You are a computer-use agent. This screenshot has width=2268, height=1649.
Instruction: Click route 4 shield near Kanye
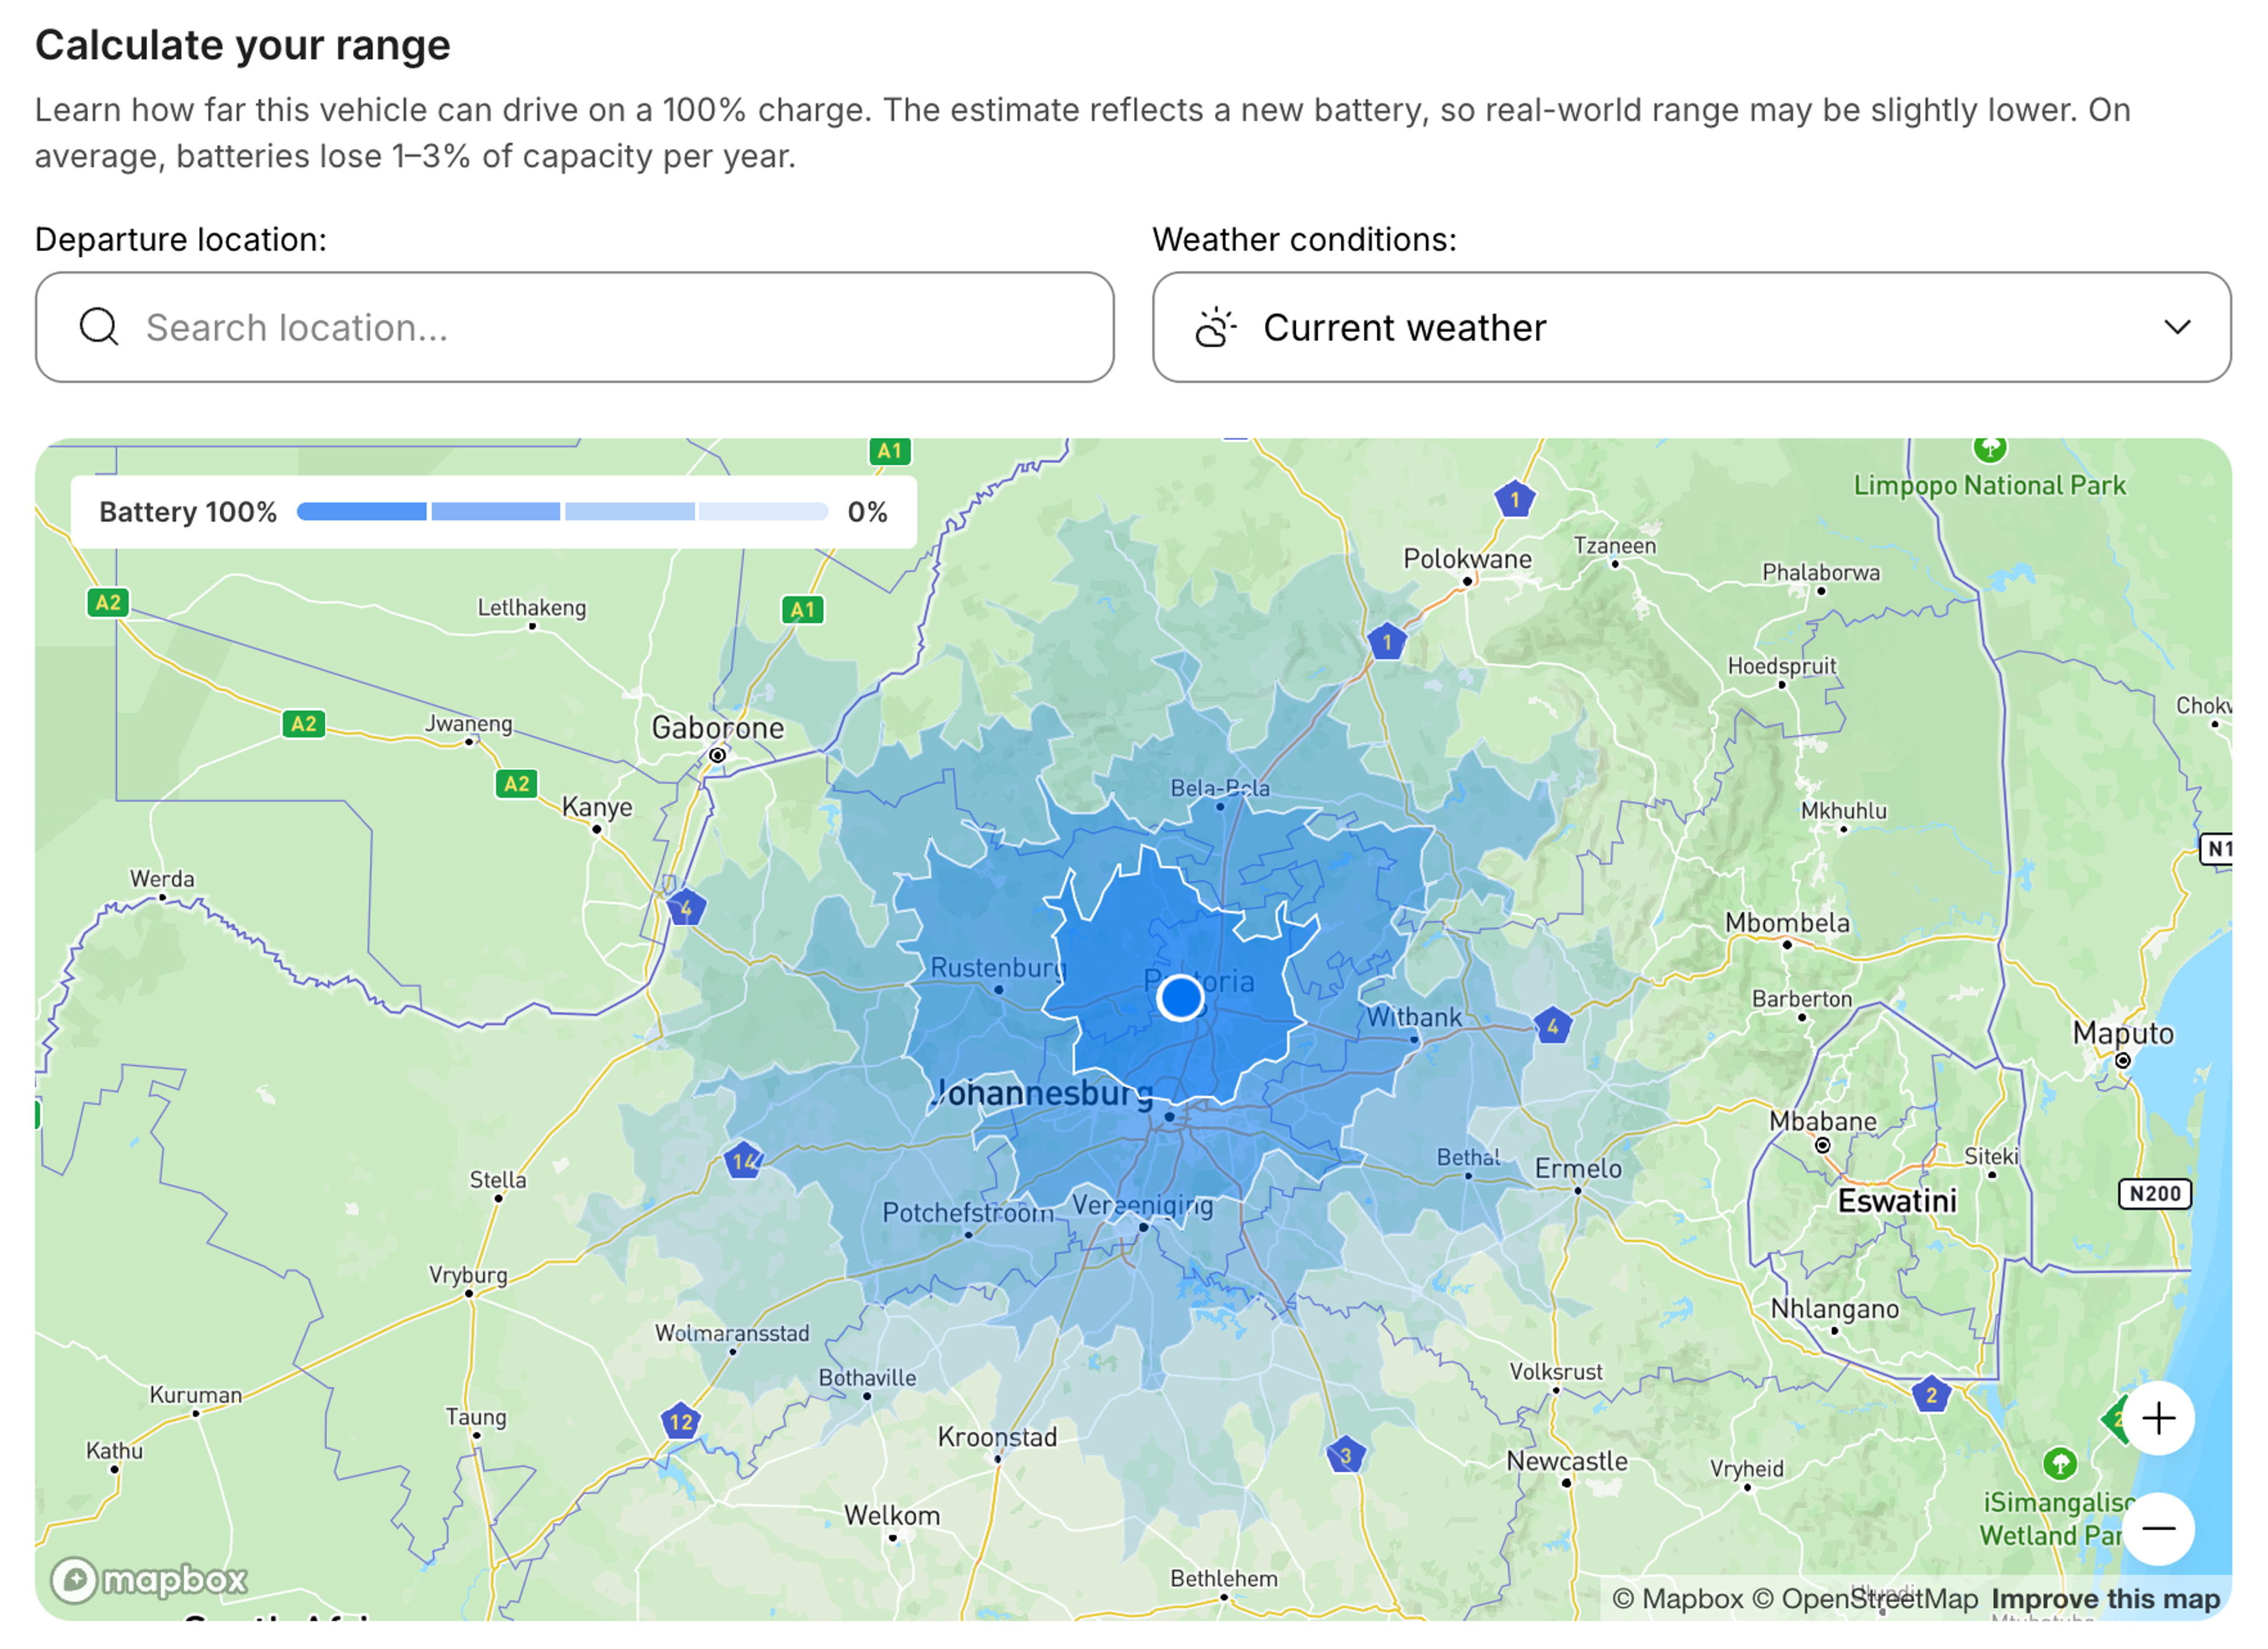point(686,908)
